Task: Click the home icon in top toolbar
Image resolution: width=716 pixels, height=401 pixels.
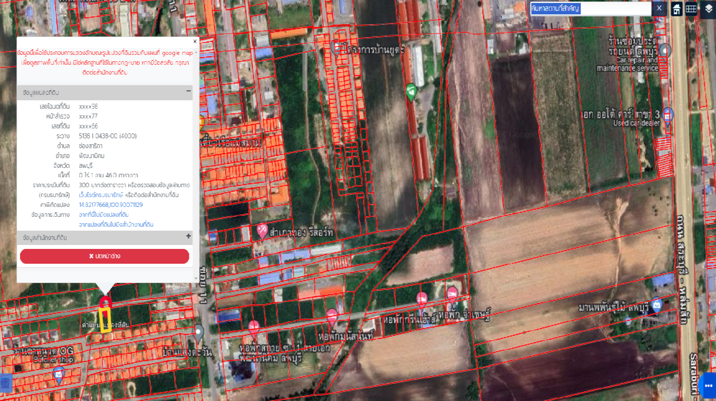Action: [676, 8]
